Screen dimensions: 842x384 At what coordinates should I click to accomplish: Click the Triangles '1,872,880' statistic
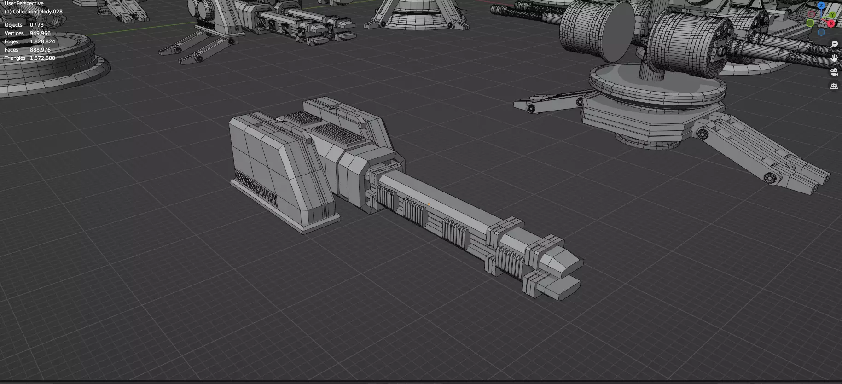[42, 58]
